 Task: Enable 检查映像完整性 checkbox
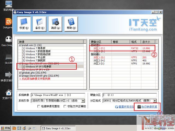tap(39, 106)
